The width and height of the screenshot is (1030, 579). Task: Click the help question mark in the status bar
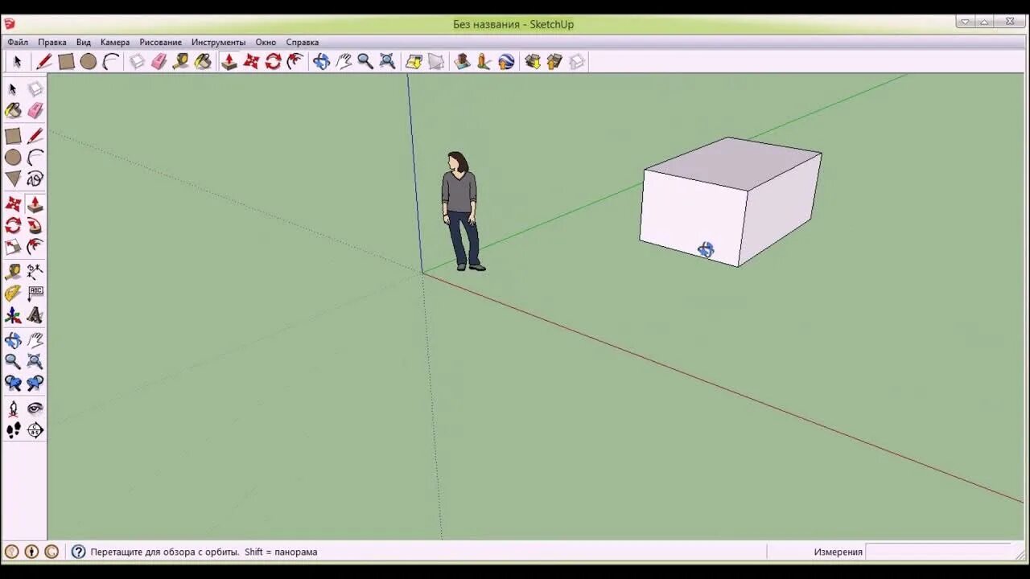[x=78, y=552]
